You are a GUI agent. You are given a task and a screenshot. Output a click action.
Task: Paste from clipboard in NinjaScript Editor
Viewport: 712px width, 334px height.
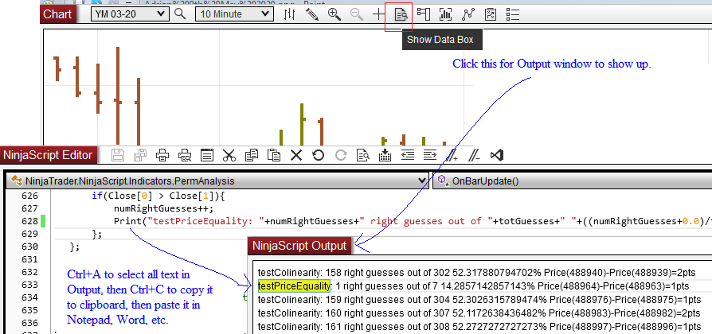point(274,155)
